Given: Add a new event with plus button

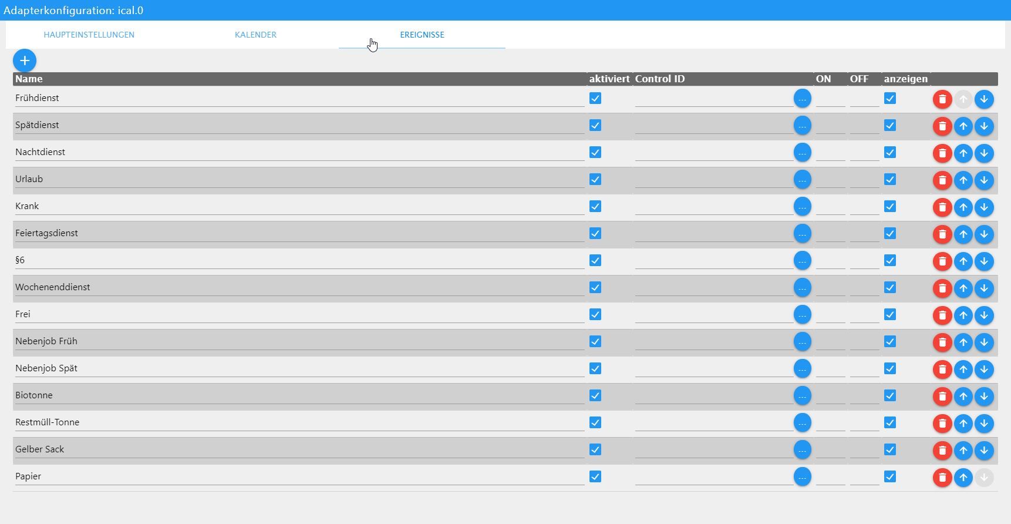Looking at the screenshot, I should coord(25,61).
